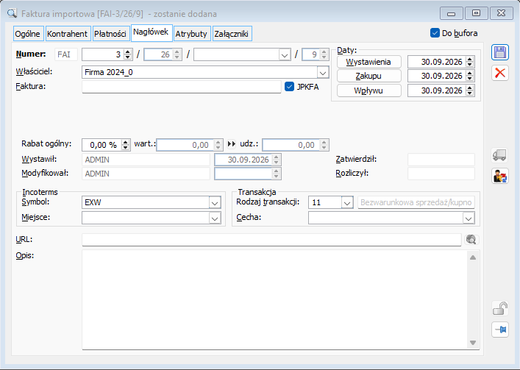The height and width of the screenshot is (370, 520).
Task: Open the Rodzaj transakcji dropdown
Action: click(x=347, y=202)
